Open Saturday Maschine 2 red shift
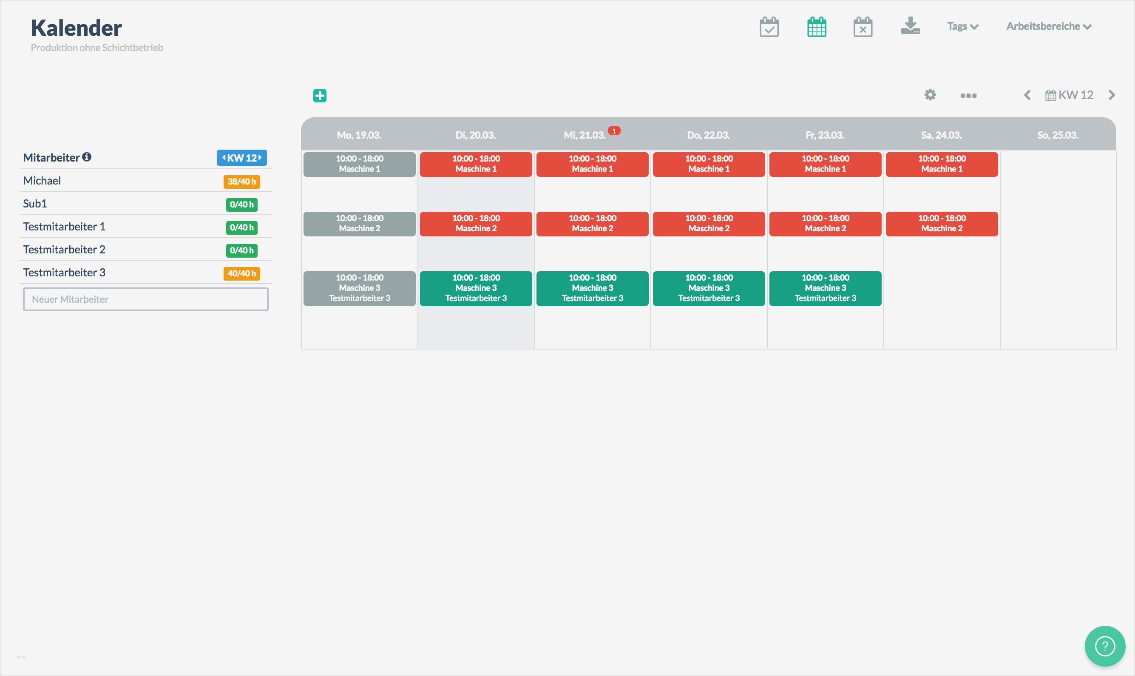The height and width of the screenshot is (676, 1135). click(942, 224)
